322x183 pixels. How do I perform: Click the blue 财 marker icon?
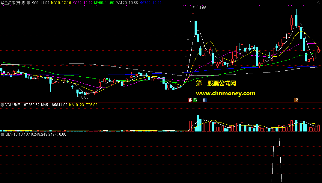pyautogui.click(x=205, y=100)
